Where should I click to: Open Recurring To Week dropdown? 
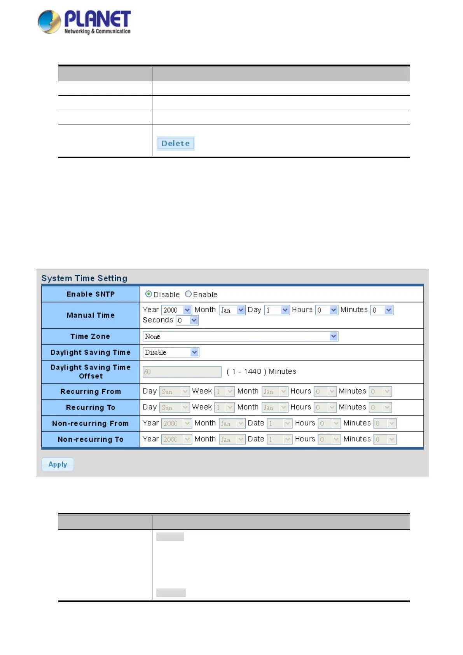224,407
